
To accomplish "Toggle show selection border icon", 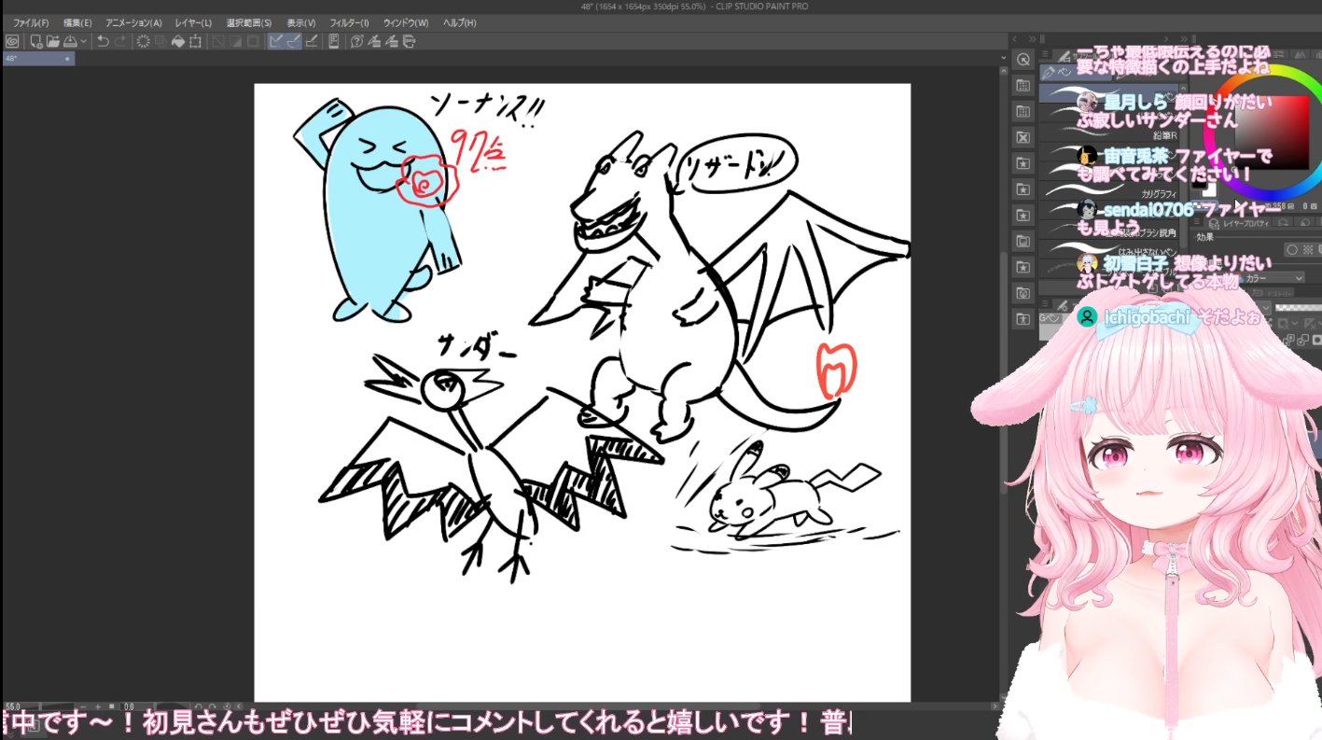I will (x=252, y=41).
